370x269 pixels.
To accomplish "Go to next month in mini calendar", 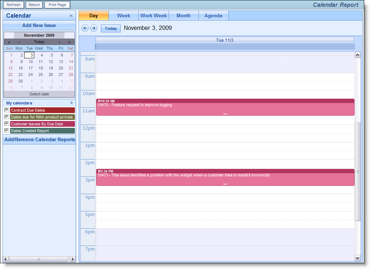I will click(x=59, y=42).
